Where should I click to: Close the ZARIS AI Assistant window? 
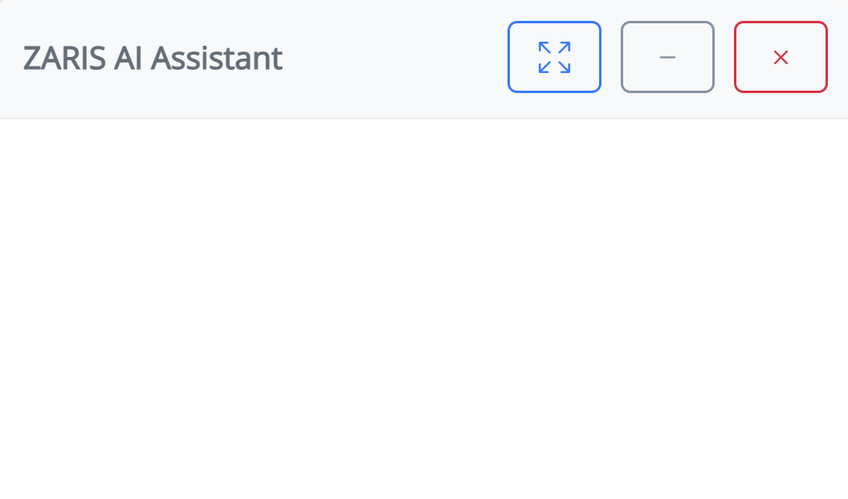781,57
